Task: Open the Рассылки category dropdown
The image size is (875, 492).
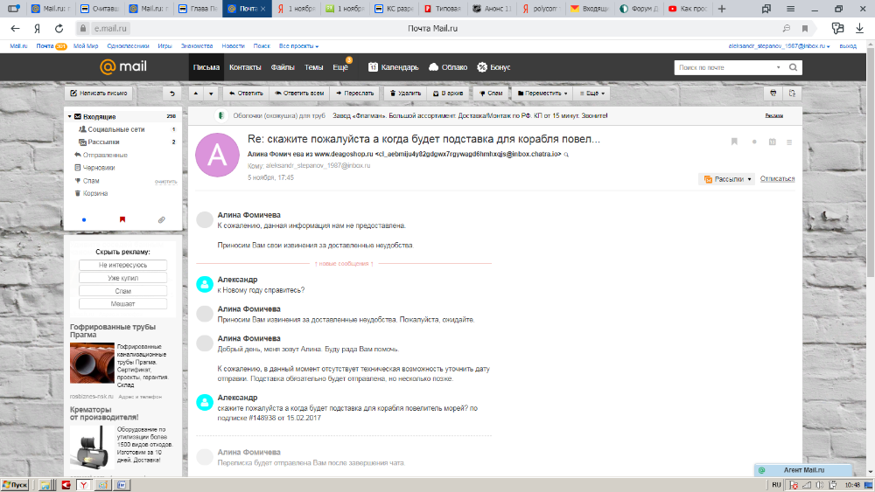Action: point(726,179)
